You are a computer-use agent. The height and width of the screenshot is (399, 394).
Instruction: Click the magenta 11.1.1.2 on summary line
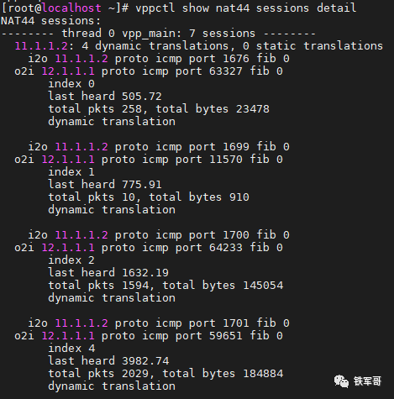coord(41,46)
